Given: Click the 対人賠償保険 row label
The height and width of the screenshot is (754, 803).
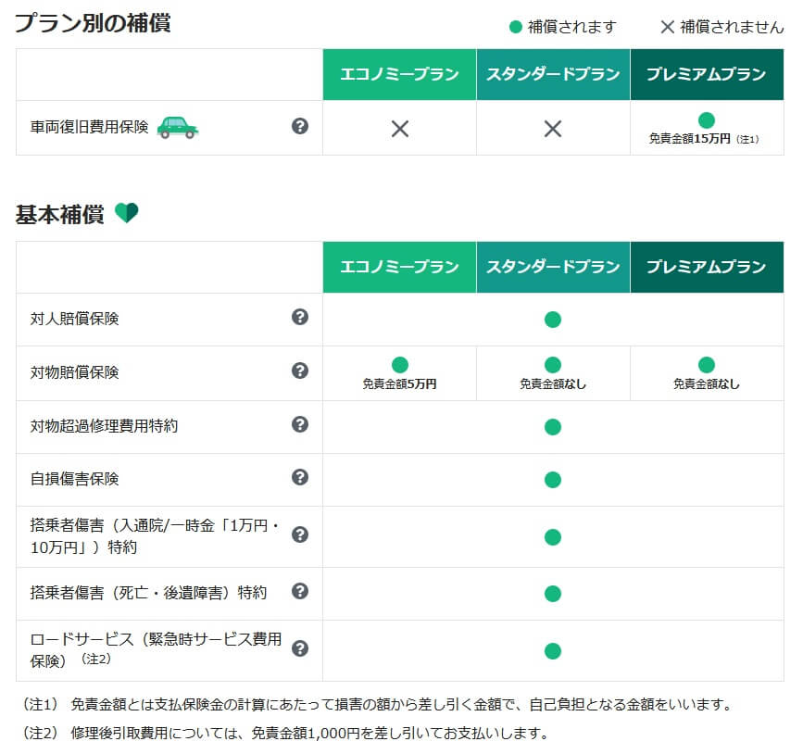Looking at the screenshot, I should (x=75, y=319).
